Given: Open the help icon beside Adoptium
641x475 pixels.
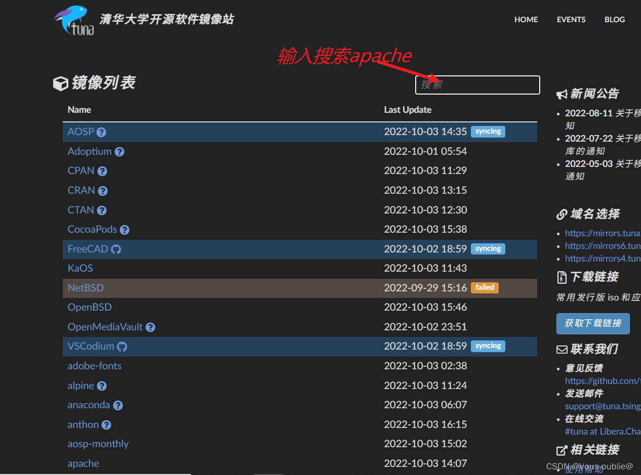Looking at the screenshot, I should pos(119,152).
